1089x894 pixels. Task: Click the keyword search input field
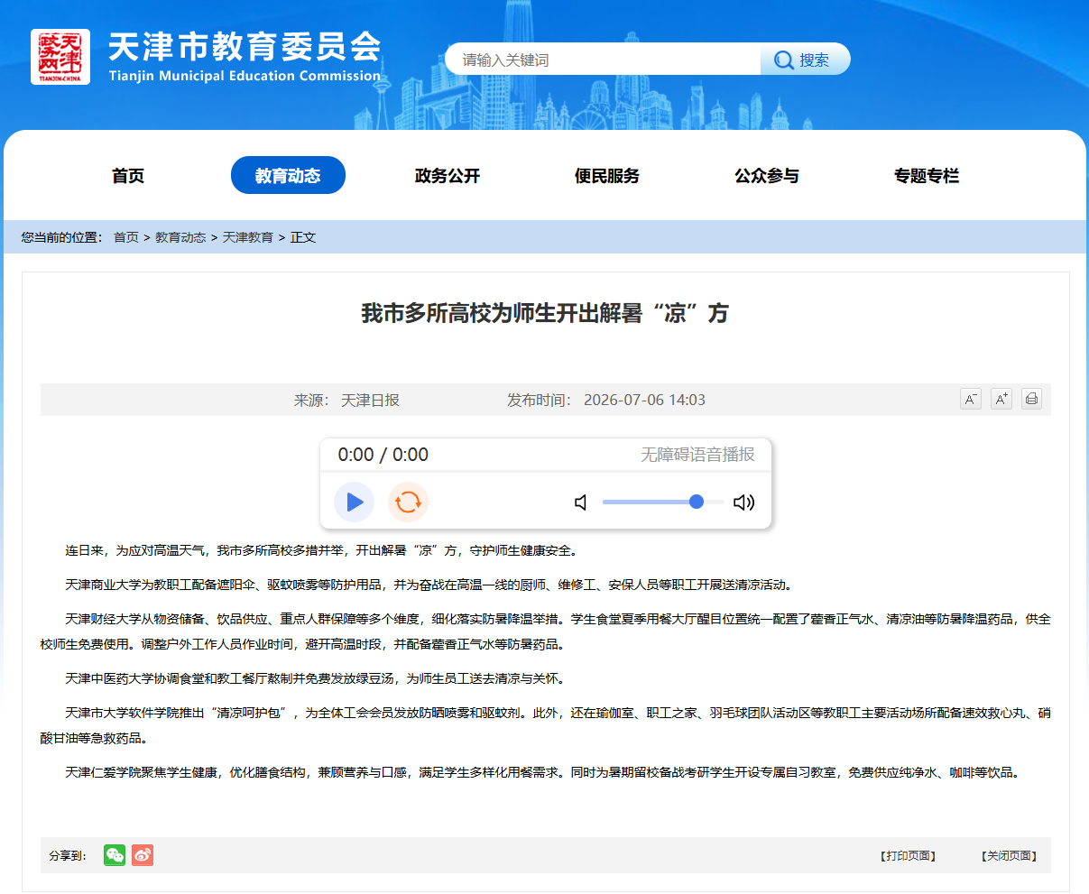pyautogui.click(x=603, y=60)
